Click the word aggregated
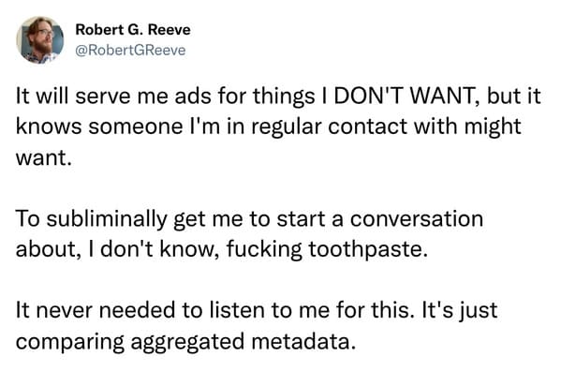Image resolution: width=561 pixels, height=371 pixels. (187, 342)
